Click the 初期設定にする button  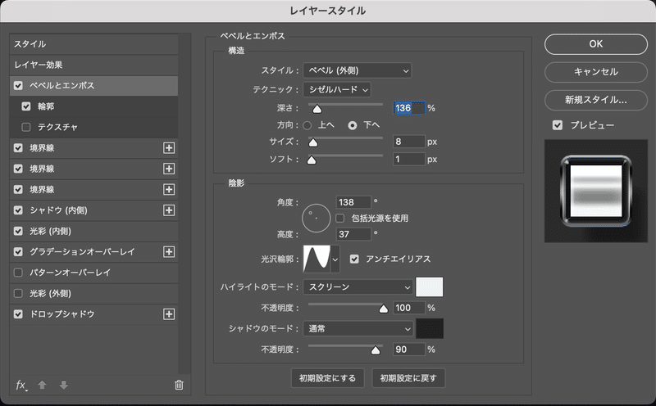click(x=327, y=378)
